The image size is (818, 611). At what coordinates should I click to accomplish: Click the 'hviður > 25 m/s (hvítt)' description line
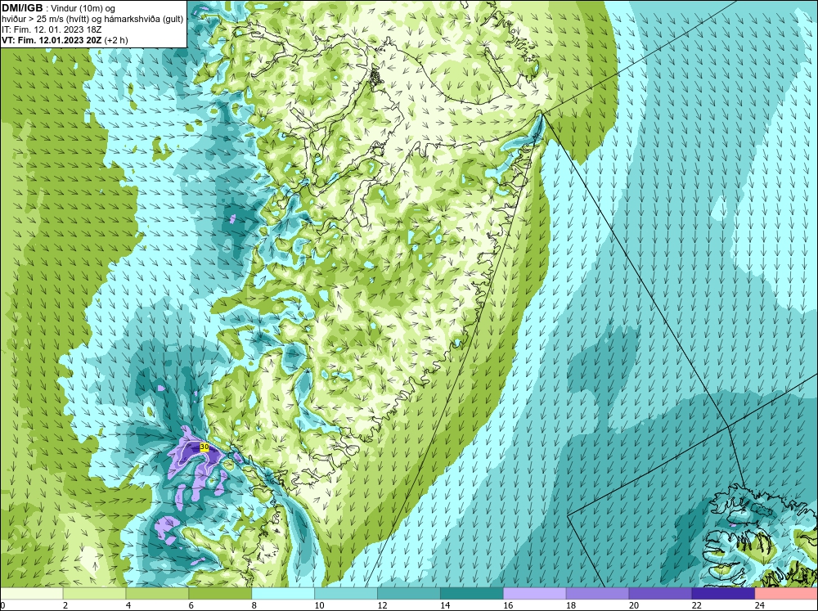(x=92, y=20)
